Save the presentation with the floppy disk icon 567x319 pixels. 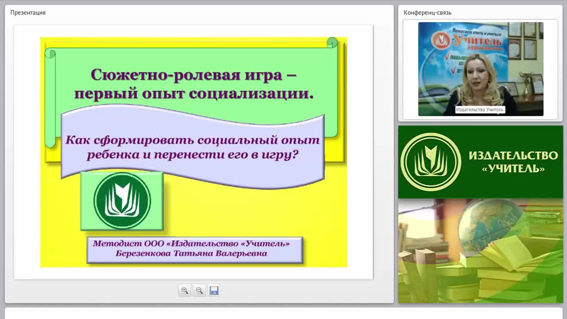coord(214,290)
